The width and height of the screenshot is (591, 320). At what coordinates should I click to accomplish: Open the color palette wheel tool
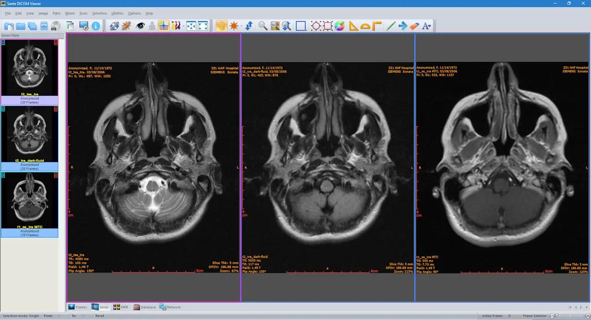(339, 26)
